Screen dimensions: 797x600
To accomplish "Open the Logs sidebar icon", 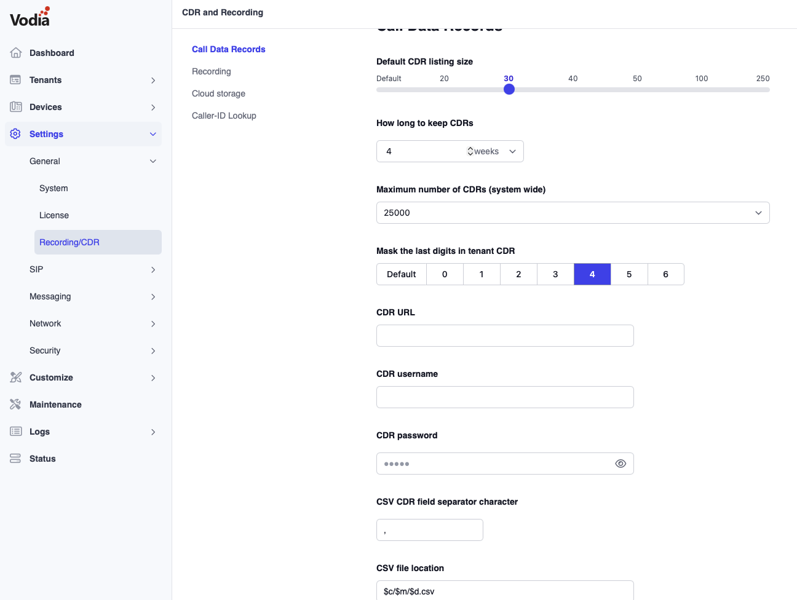I will pos(15,432).
